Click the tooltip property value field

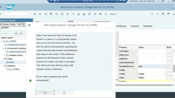click(x=152, y=70)
